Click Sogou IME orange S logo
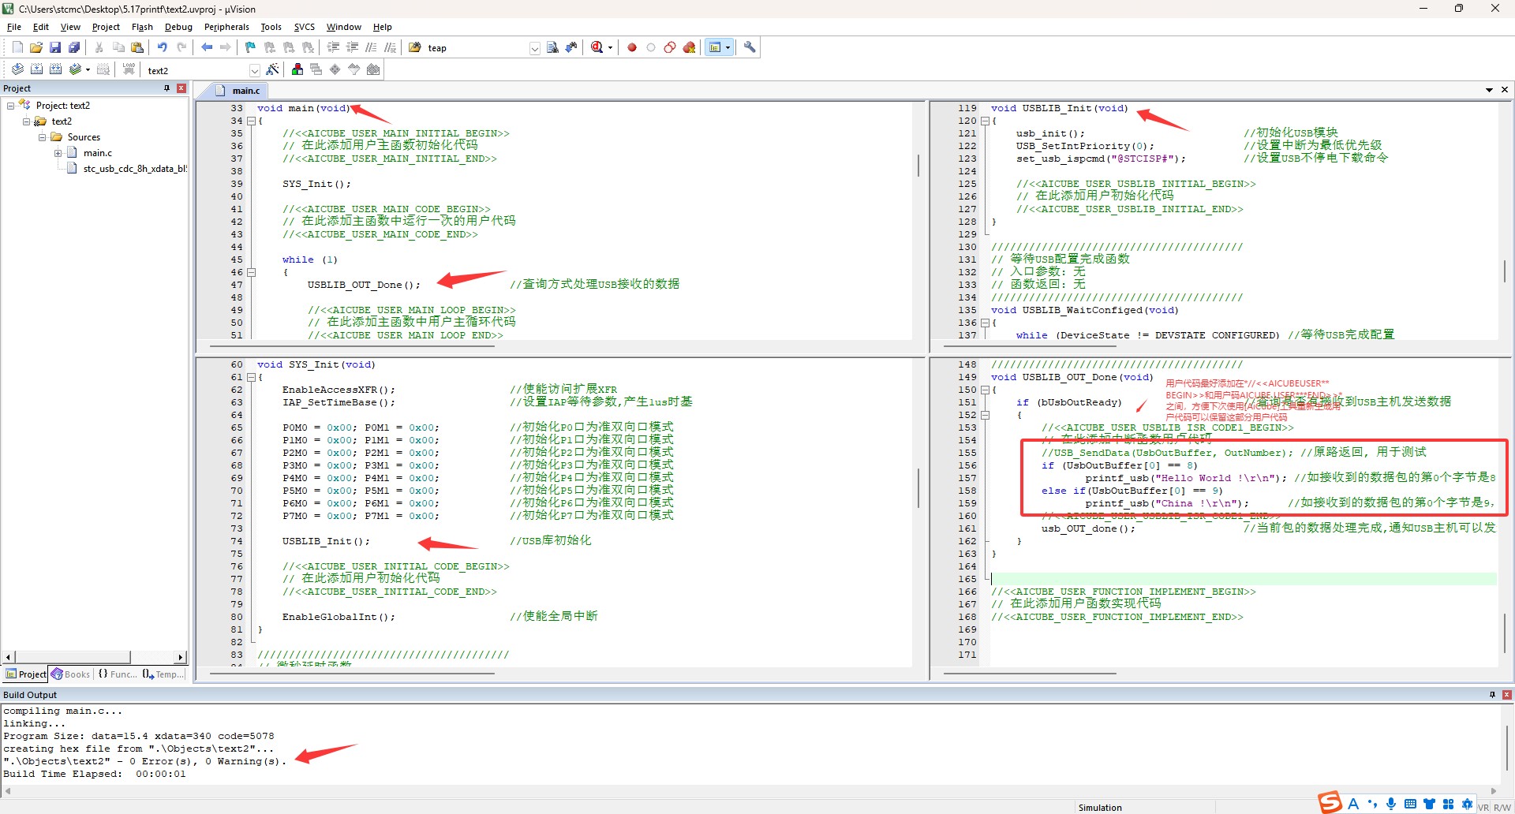This screenshot has width=1515, height=814. (1330, 802)
